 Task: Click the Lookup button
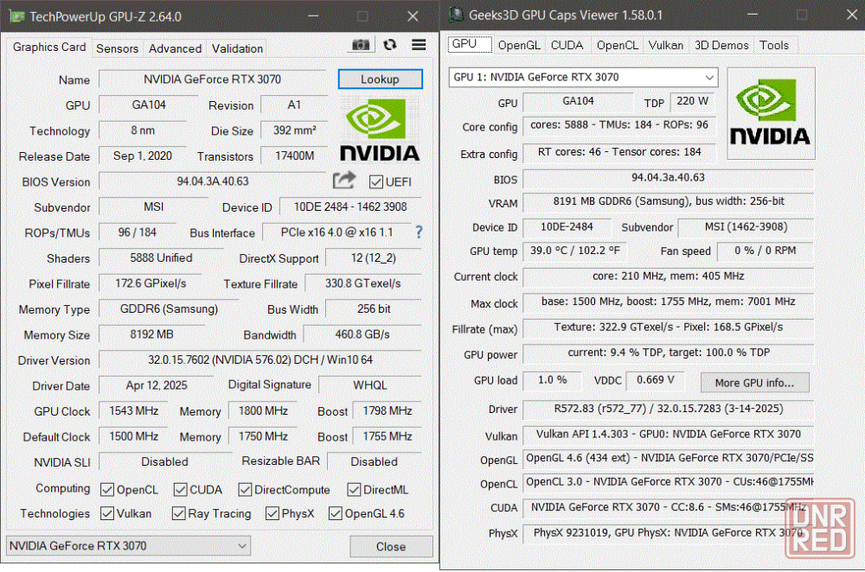click(380, 79)
